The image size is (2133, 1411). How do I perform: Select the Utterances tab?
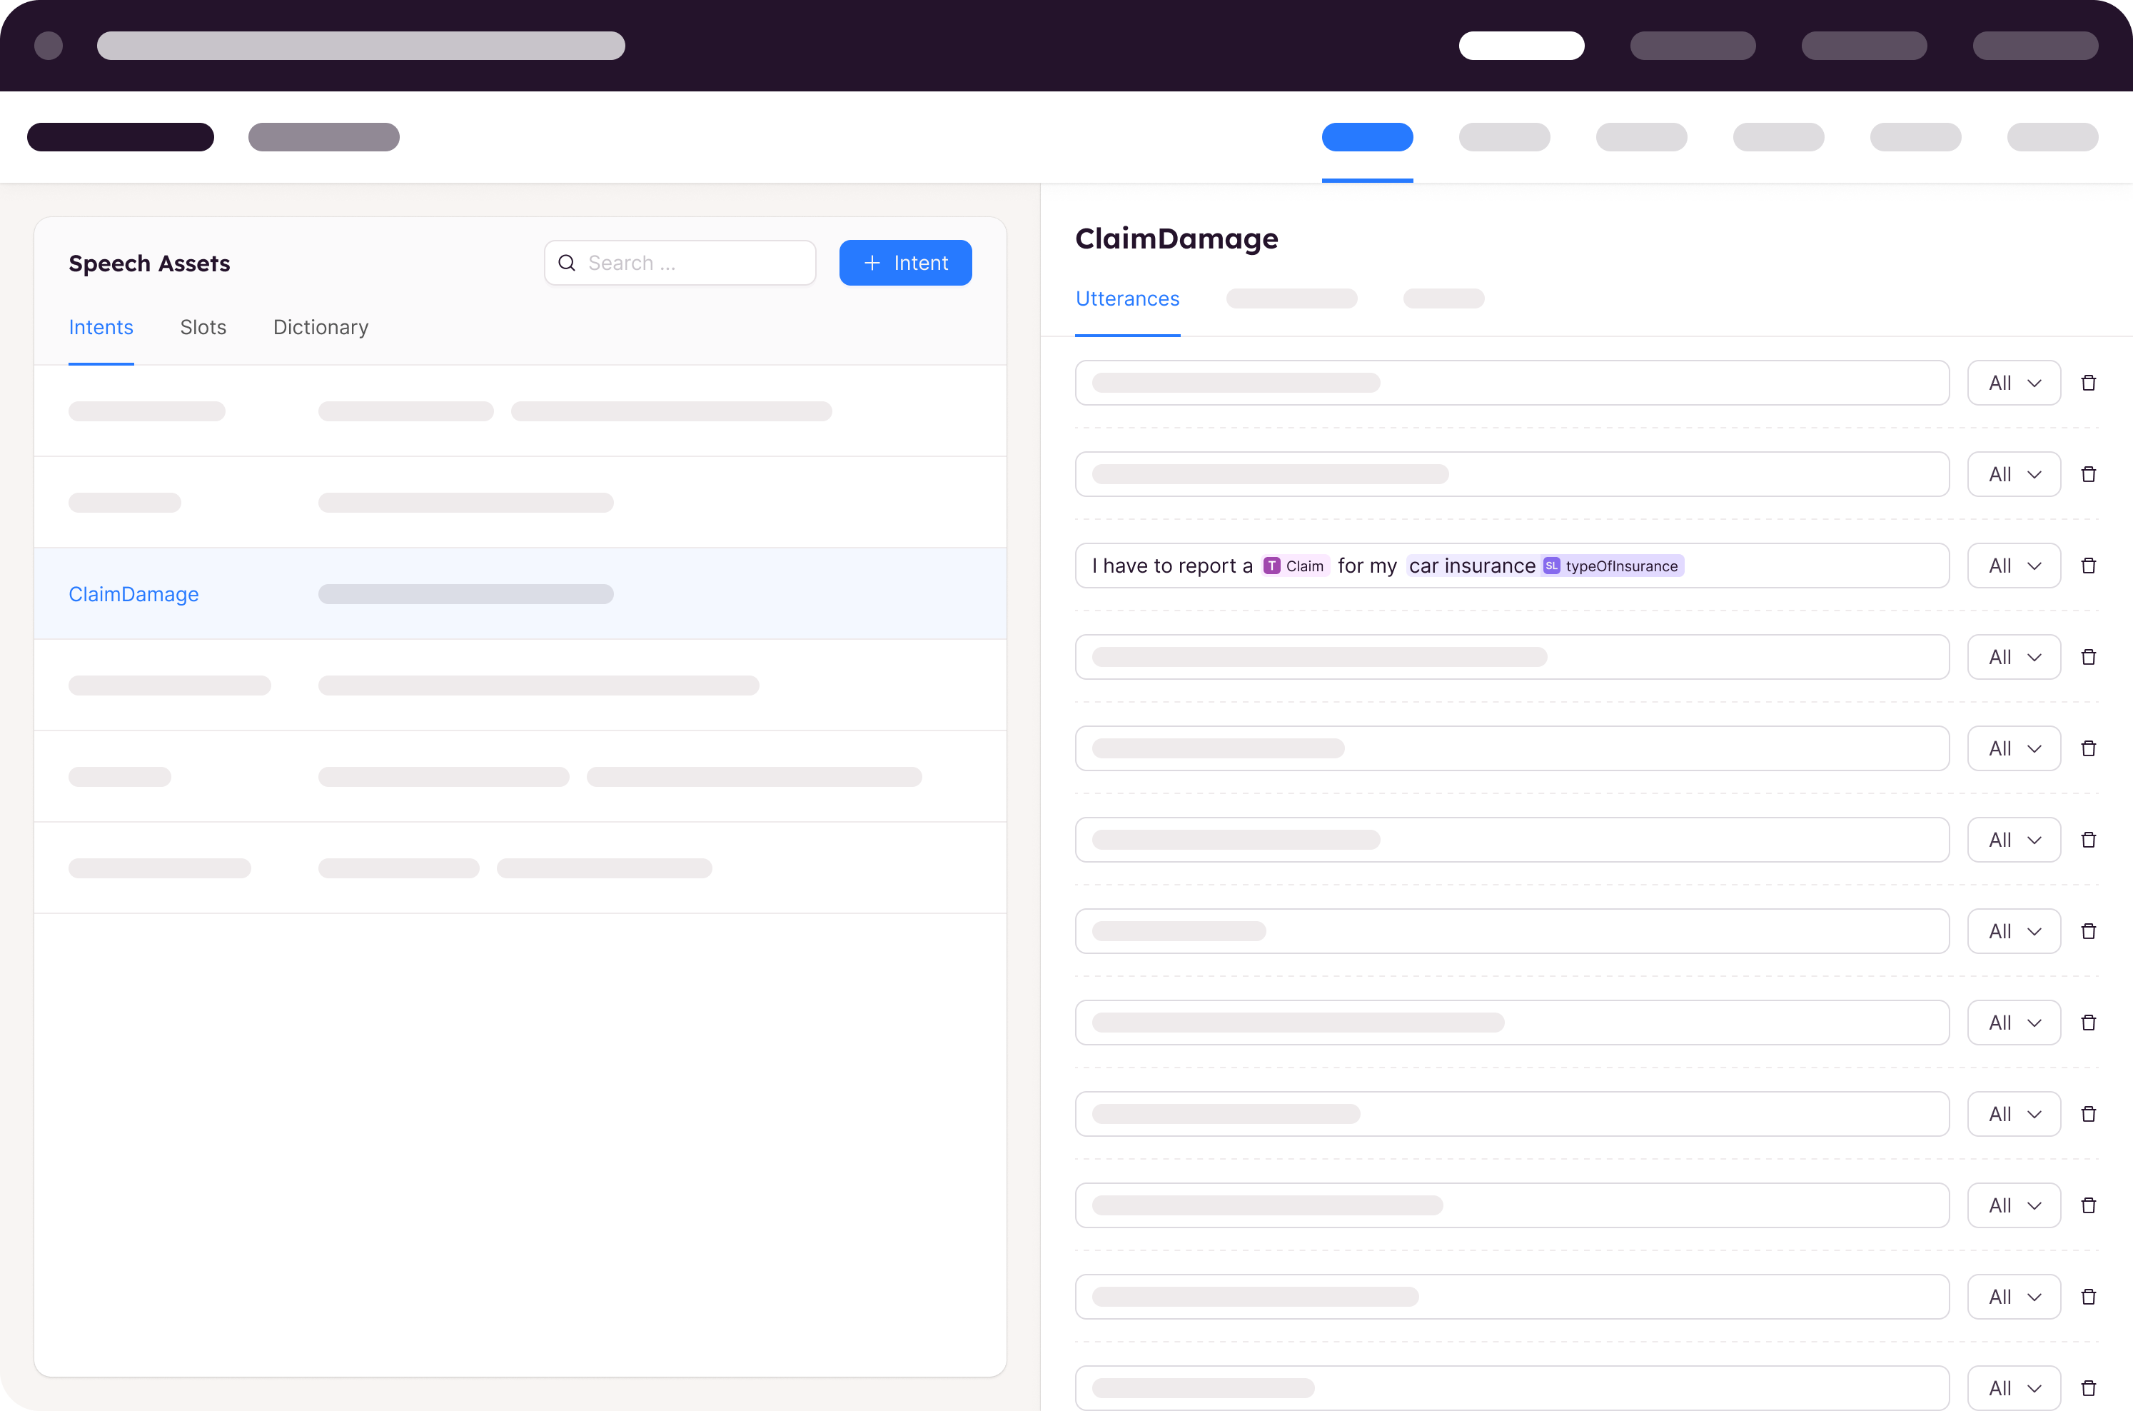coord(1127,298)
